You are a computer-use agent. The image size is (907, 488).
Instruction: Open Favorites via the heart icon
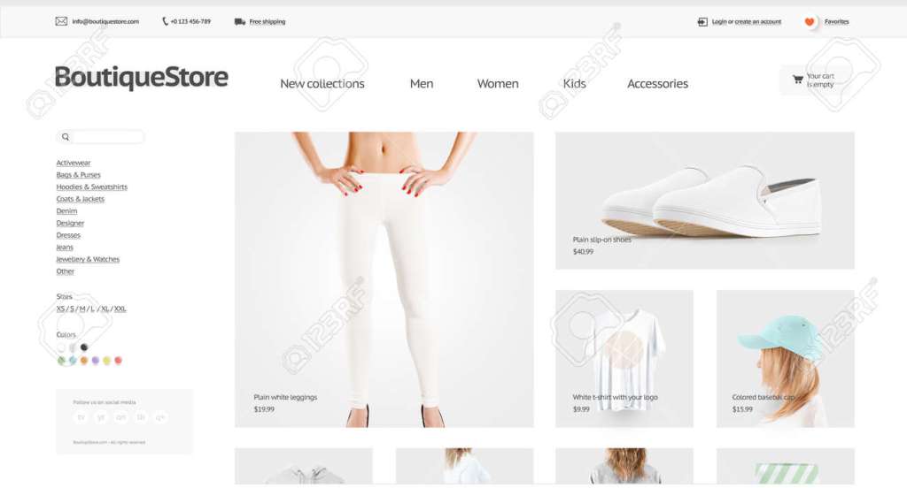[810, 22]
